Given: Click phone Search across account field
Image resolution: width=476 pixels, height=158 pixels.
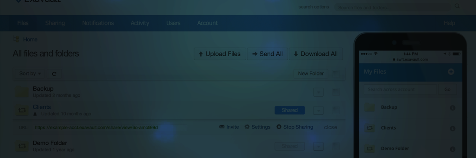Looking at the screenshot, I should pos(400,89).
